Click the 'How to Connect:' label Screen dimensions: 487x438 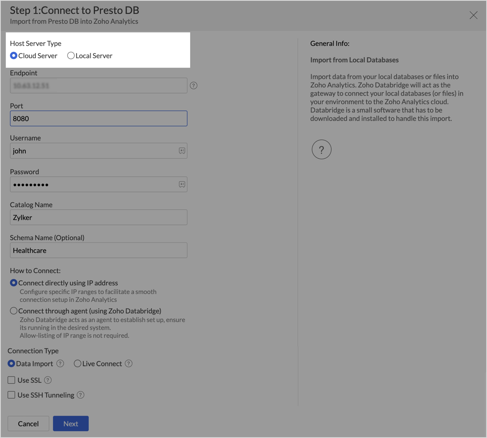(x=35, y=270)
